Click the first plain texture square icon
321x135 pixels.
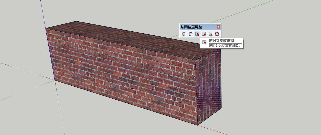coord(184,34)
